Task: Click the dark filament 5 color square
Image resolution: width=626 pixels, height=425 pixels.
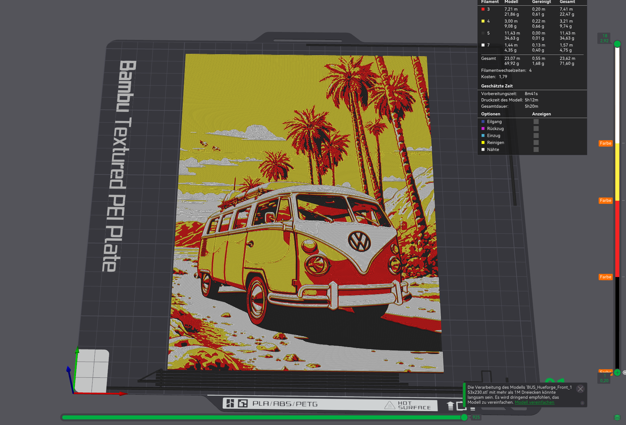Action: coord(483,33)
